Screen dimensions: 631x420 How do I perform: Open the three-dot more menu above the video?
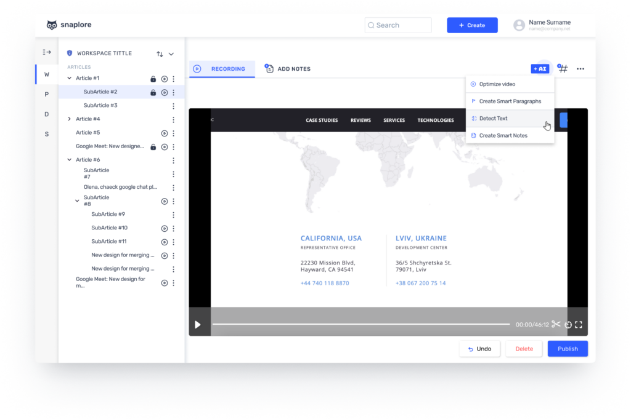point(580,69)
